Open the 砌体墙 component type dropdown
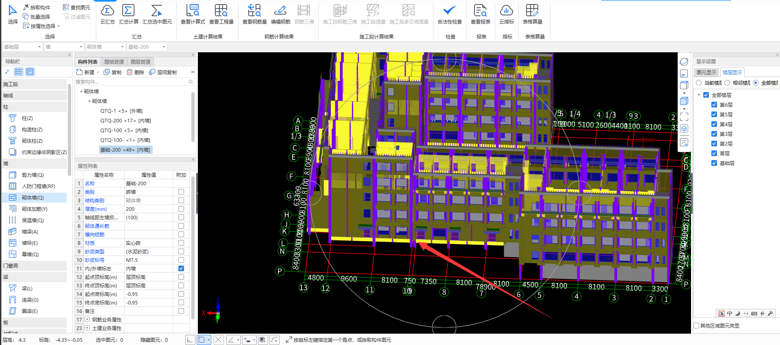The height and width of the screenshot is (345, 780). (105, 47)
